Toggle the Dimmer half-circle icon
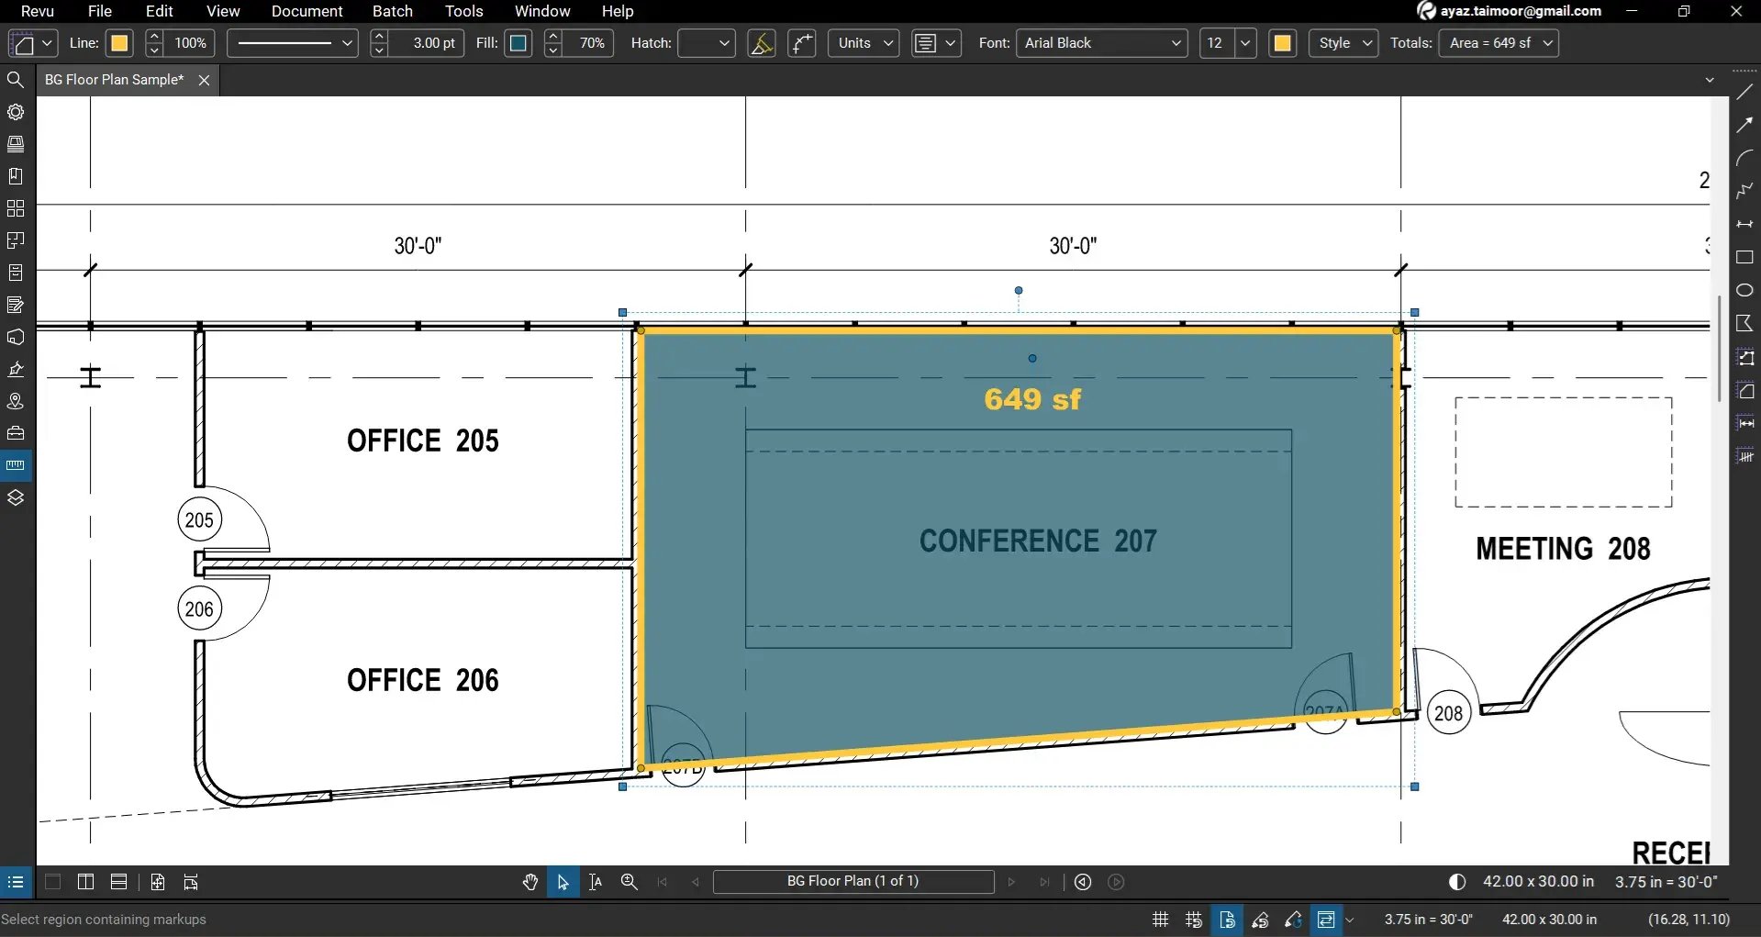 pyautogui.click(x=1457, y=882)
